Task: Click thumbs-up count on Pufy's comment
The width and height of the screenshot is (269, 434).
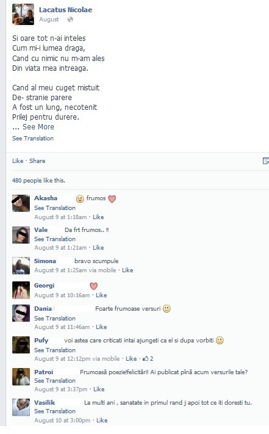Action: point(148,359)
